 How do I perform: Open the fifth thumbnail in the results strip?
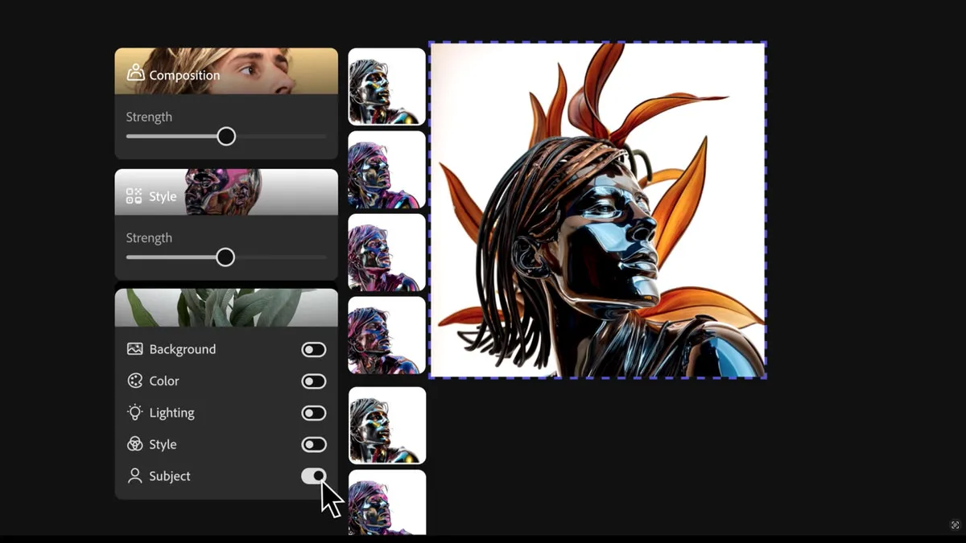386,426
